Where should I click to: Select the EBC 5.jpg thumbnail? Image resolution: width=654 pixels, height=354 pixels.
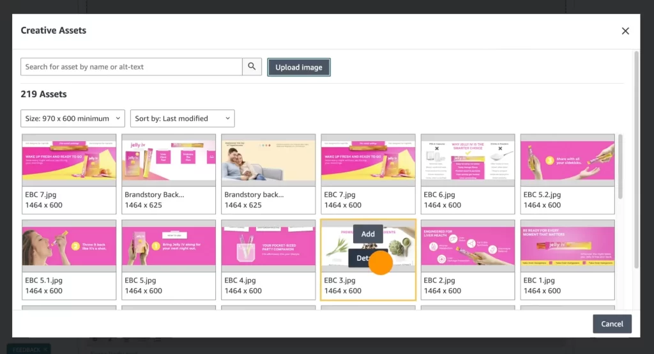tap(169, 246)
